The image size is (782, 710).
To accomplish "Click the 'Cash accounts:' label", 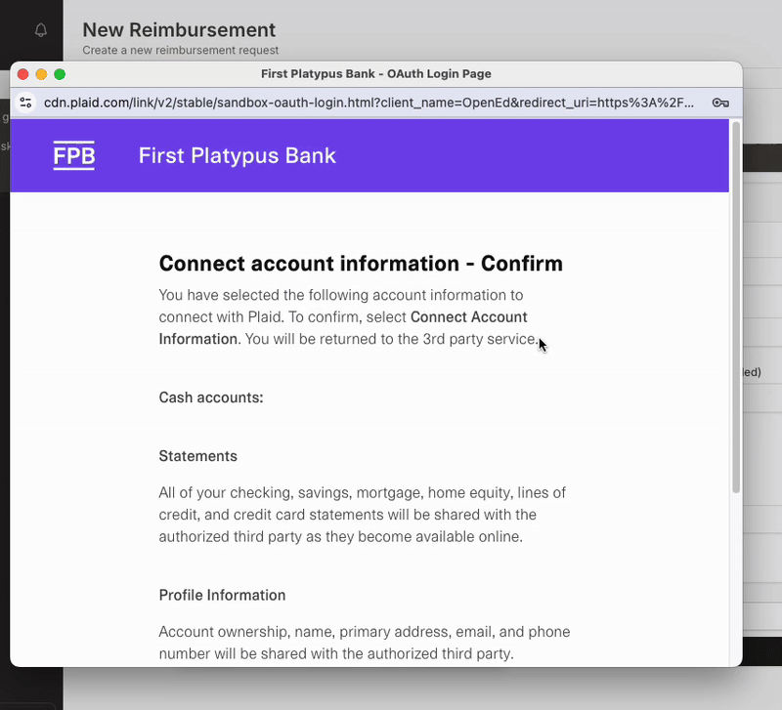I will (x=211, y=397).
